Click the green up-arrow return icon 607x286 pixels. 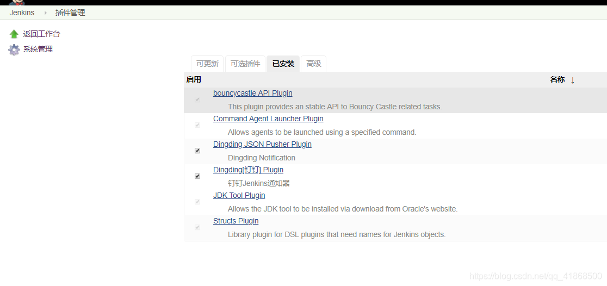pos(14,34)
